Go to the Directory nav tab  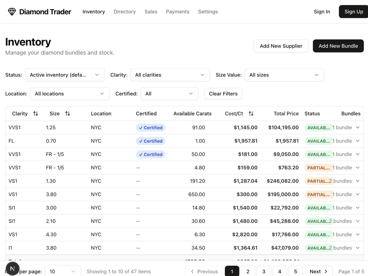125,11
